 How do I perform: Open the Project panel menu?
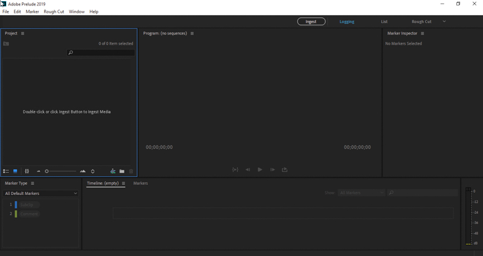pos(23,33)
